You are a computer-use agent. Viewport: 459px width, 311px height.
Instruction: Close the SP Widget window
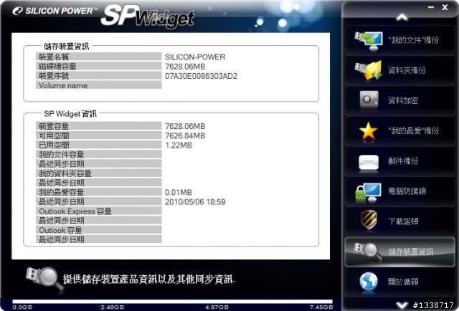(445, 7)
